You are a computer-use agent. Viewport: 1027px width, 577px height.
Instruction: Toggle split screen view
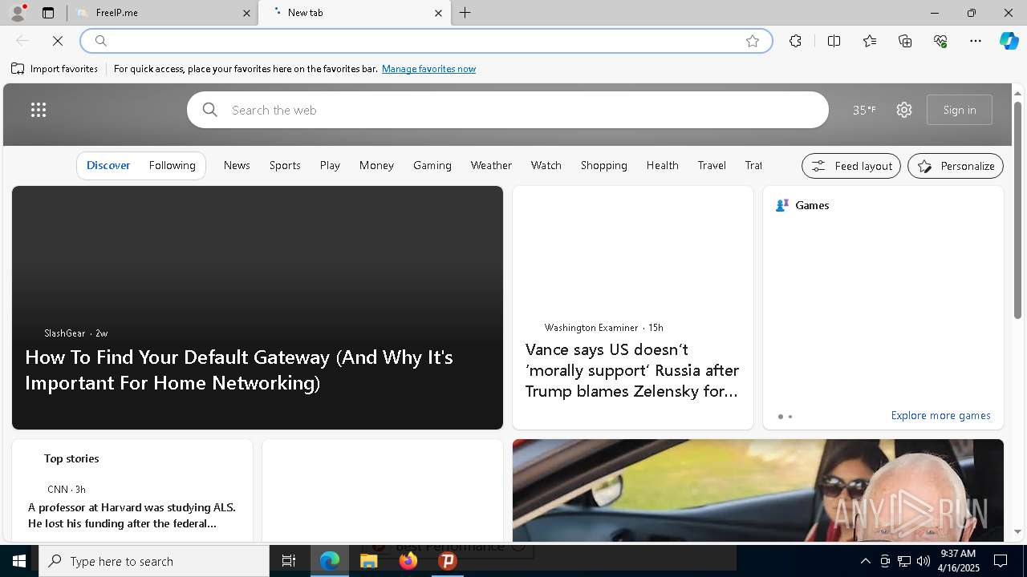pos(834,41)
